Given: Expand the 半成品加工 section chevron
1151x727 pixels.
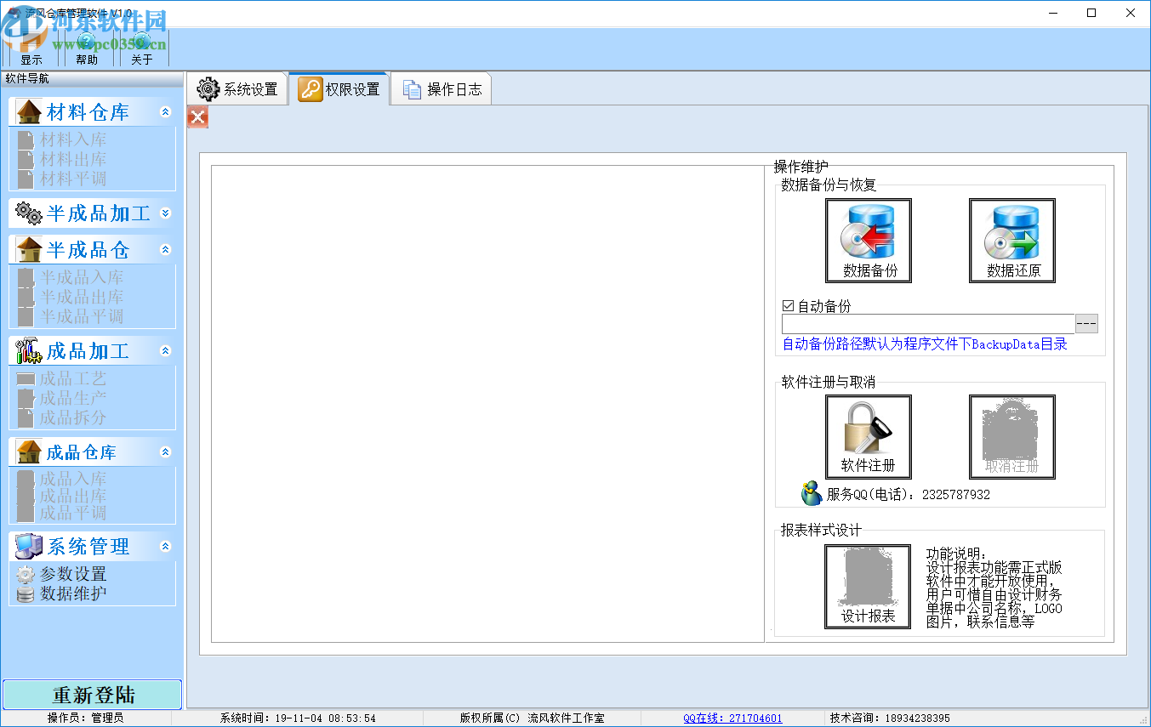Looking at the screenshot, I should (x=166, y=213).
